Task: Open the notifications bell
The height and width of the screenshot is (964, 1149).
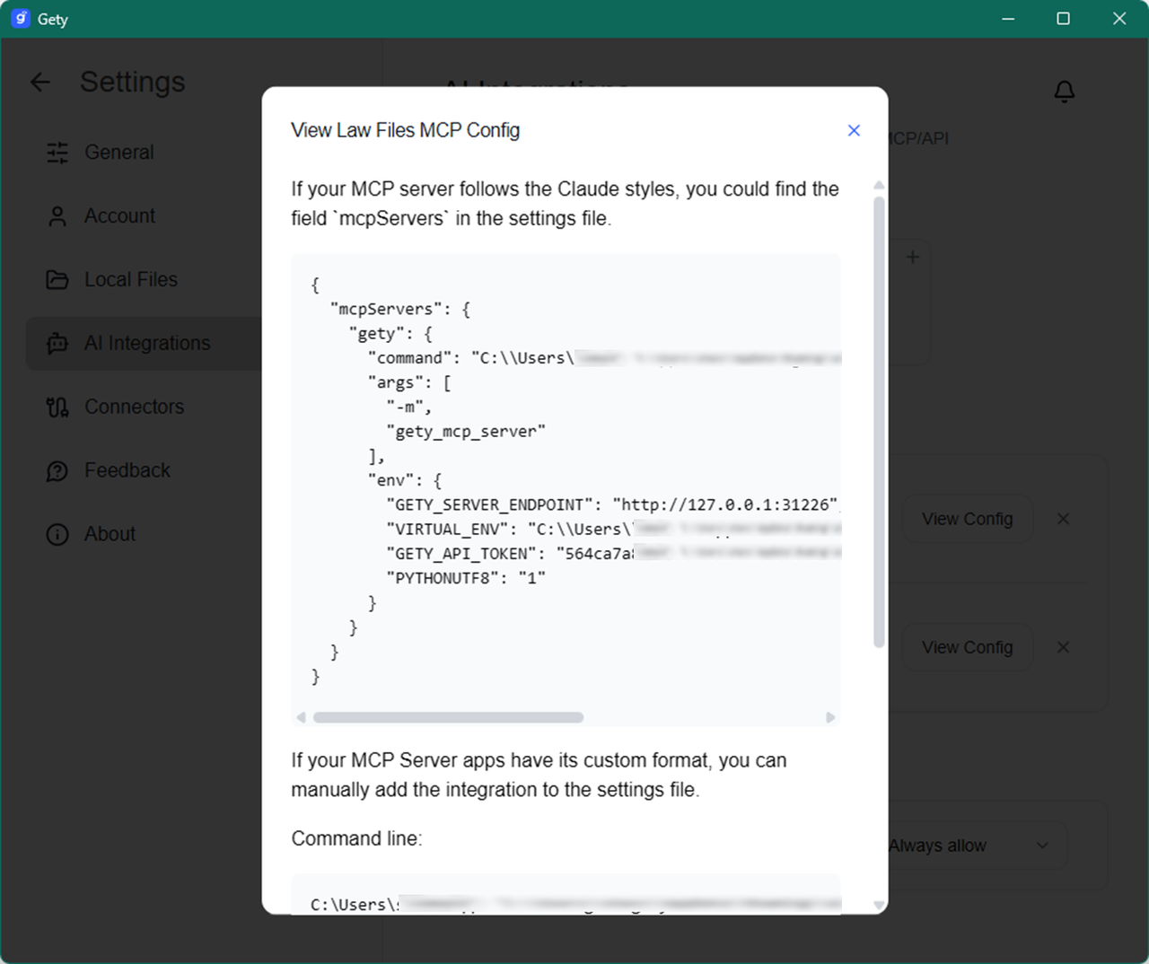Action: (1065, 92)
